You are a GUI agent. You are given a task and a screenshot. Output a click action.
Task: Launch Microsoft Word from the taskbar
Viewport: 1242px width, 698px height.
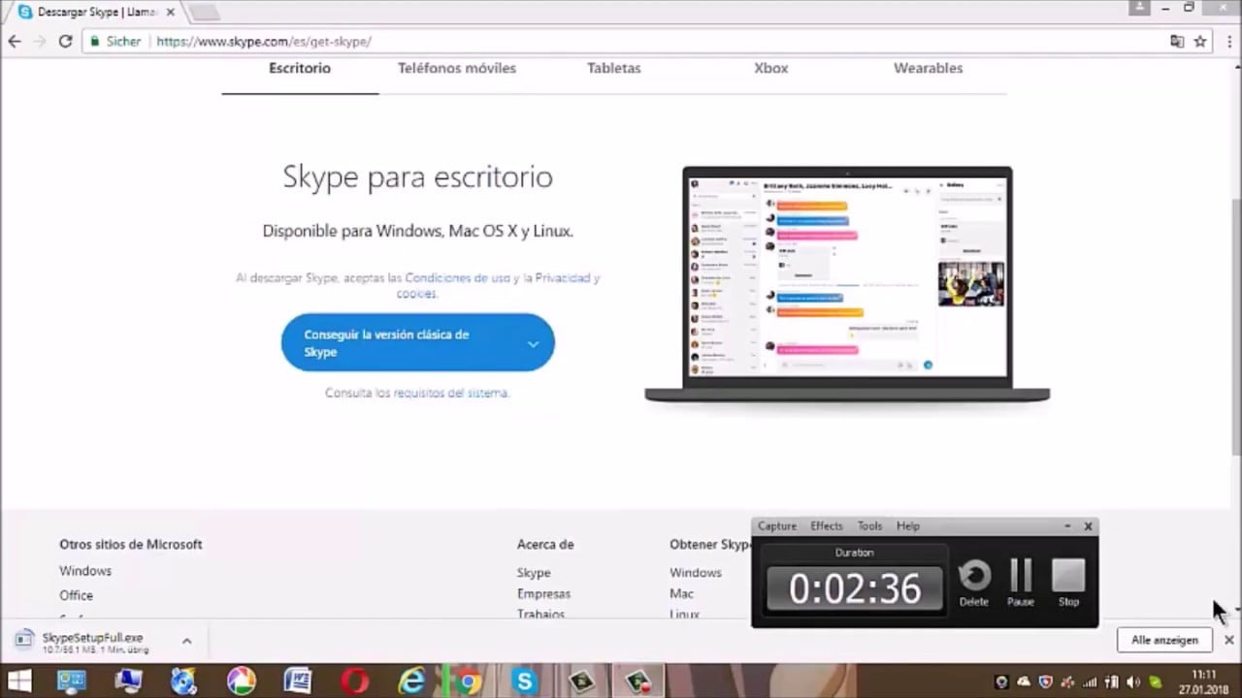(297, 681)
